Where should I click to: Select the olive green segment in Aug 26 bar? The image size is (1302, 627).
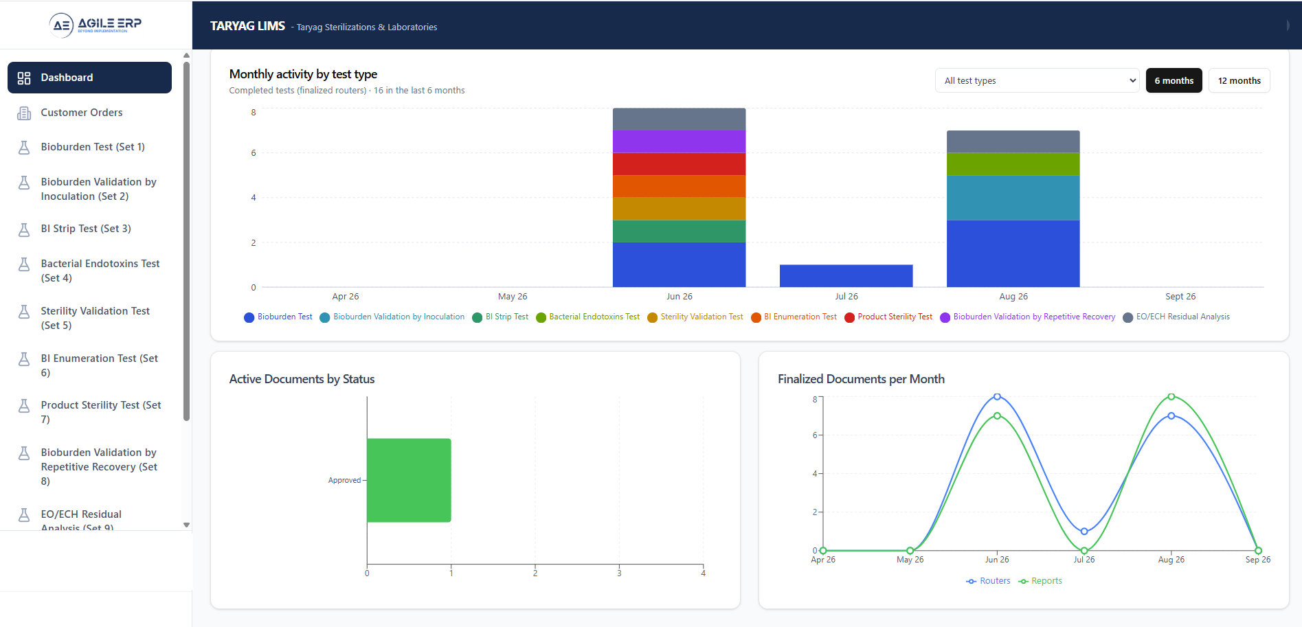coord(1013,164)
